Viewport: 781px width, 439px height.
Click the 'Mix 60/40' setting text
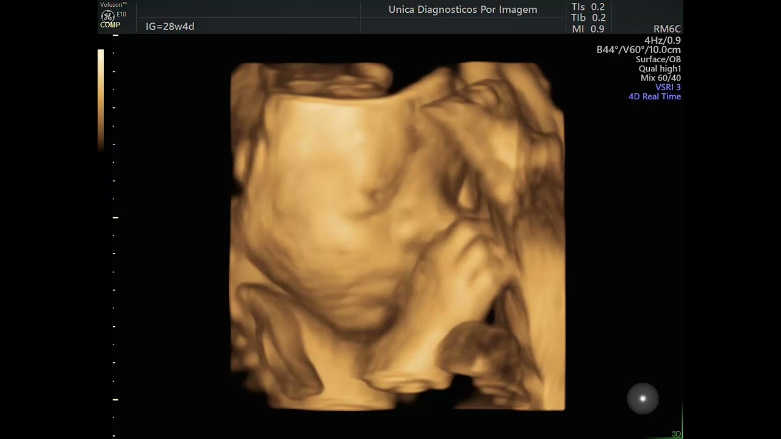click(661, 78)
